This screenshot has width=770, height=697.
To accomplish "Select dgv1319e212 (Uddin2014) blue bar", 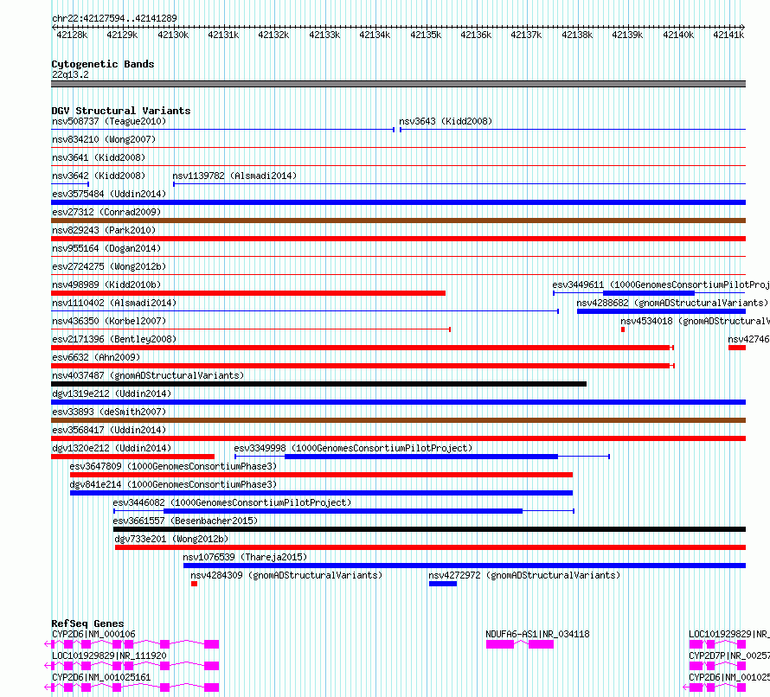I will coord(398,402).
